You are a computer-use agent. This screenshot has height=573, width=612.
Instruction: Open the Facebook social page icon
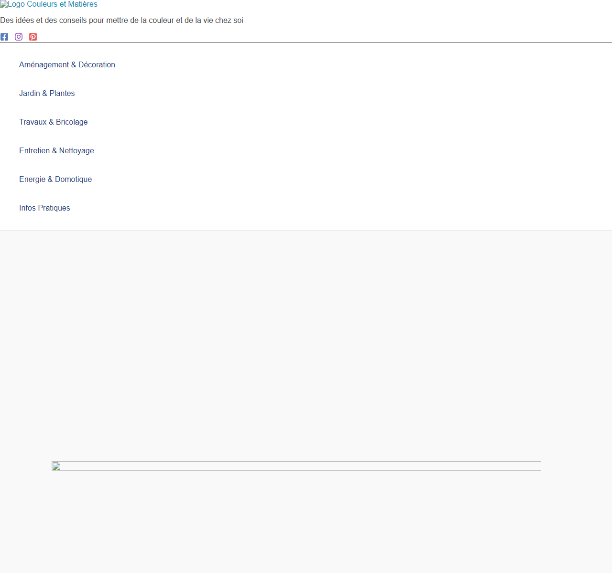[x=4, y=37]
